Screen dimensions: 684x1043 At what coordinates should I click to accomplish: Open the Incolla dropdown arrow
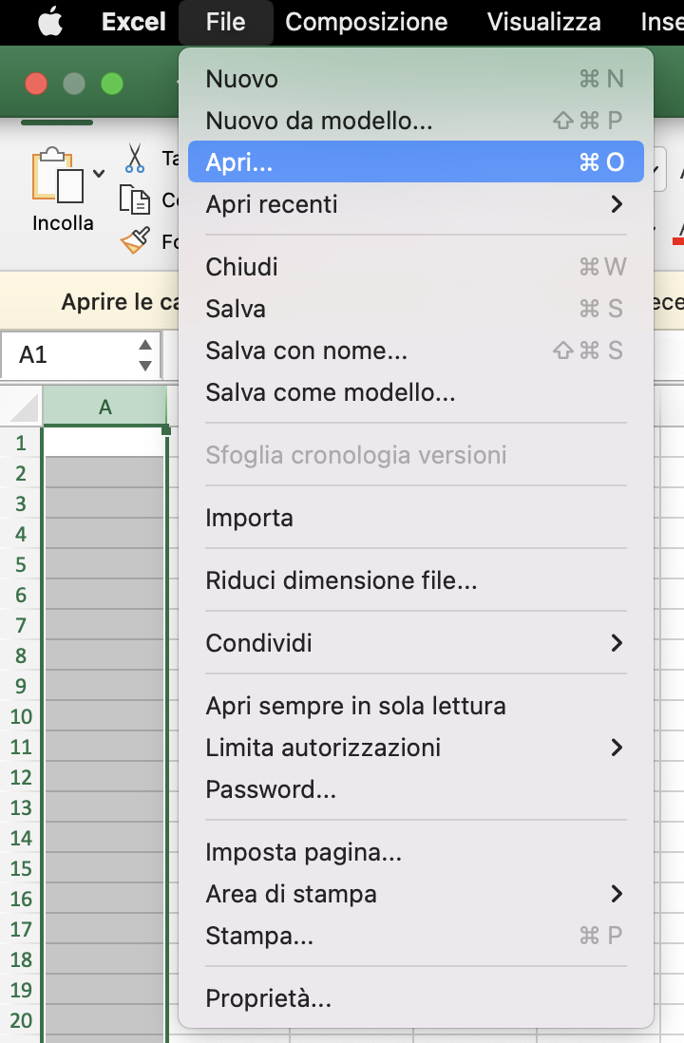99,174
